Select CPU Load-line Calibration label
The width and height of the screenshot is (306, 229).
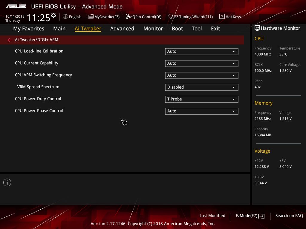coord(39,51)
